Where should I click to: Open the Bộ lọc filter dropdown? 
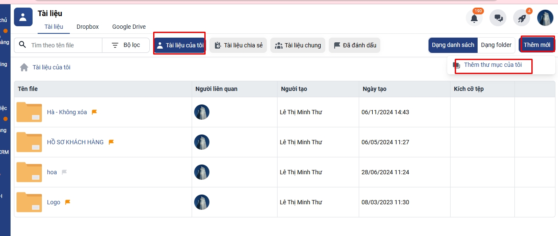click(x=126, y=45)
